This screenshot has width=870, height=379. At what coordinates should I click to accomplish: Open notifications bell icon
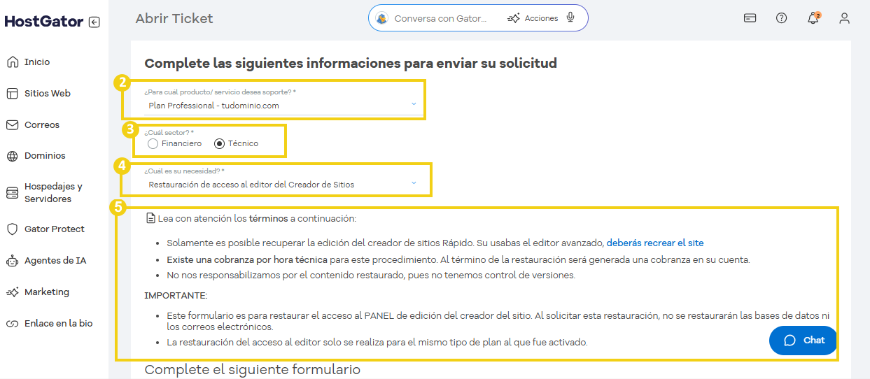(813, 18)
